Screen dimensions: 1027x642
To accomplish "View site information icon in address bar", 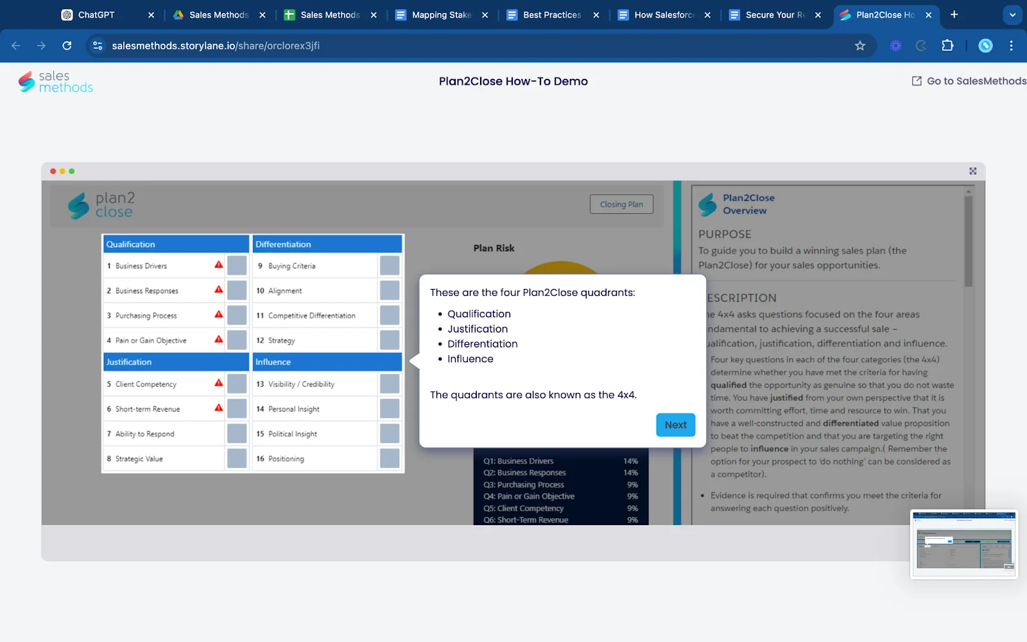I will tap(98, 46).
